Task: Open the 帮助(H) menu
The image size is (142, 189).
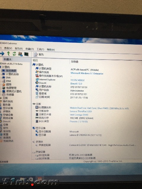Action: tap(51, 50)
